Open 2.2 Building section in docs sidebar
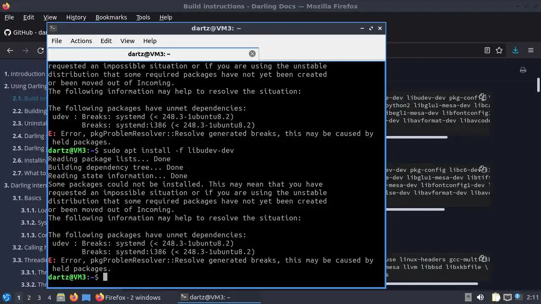The height and width of the screenshot is (304, 541). click(x=30, y=111)
